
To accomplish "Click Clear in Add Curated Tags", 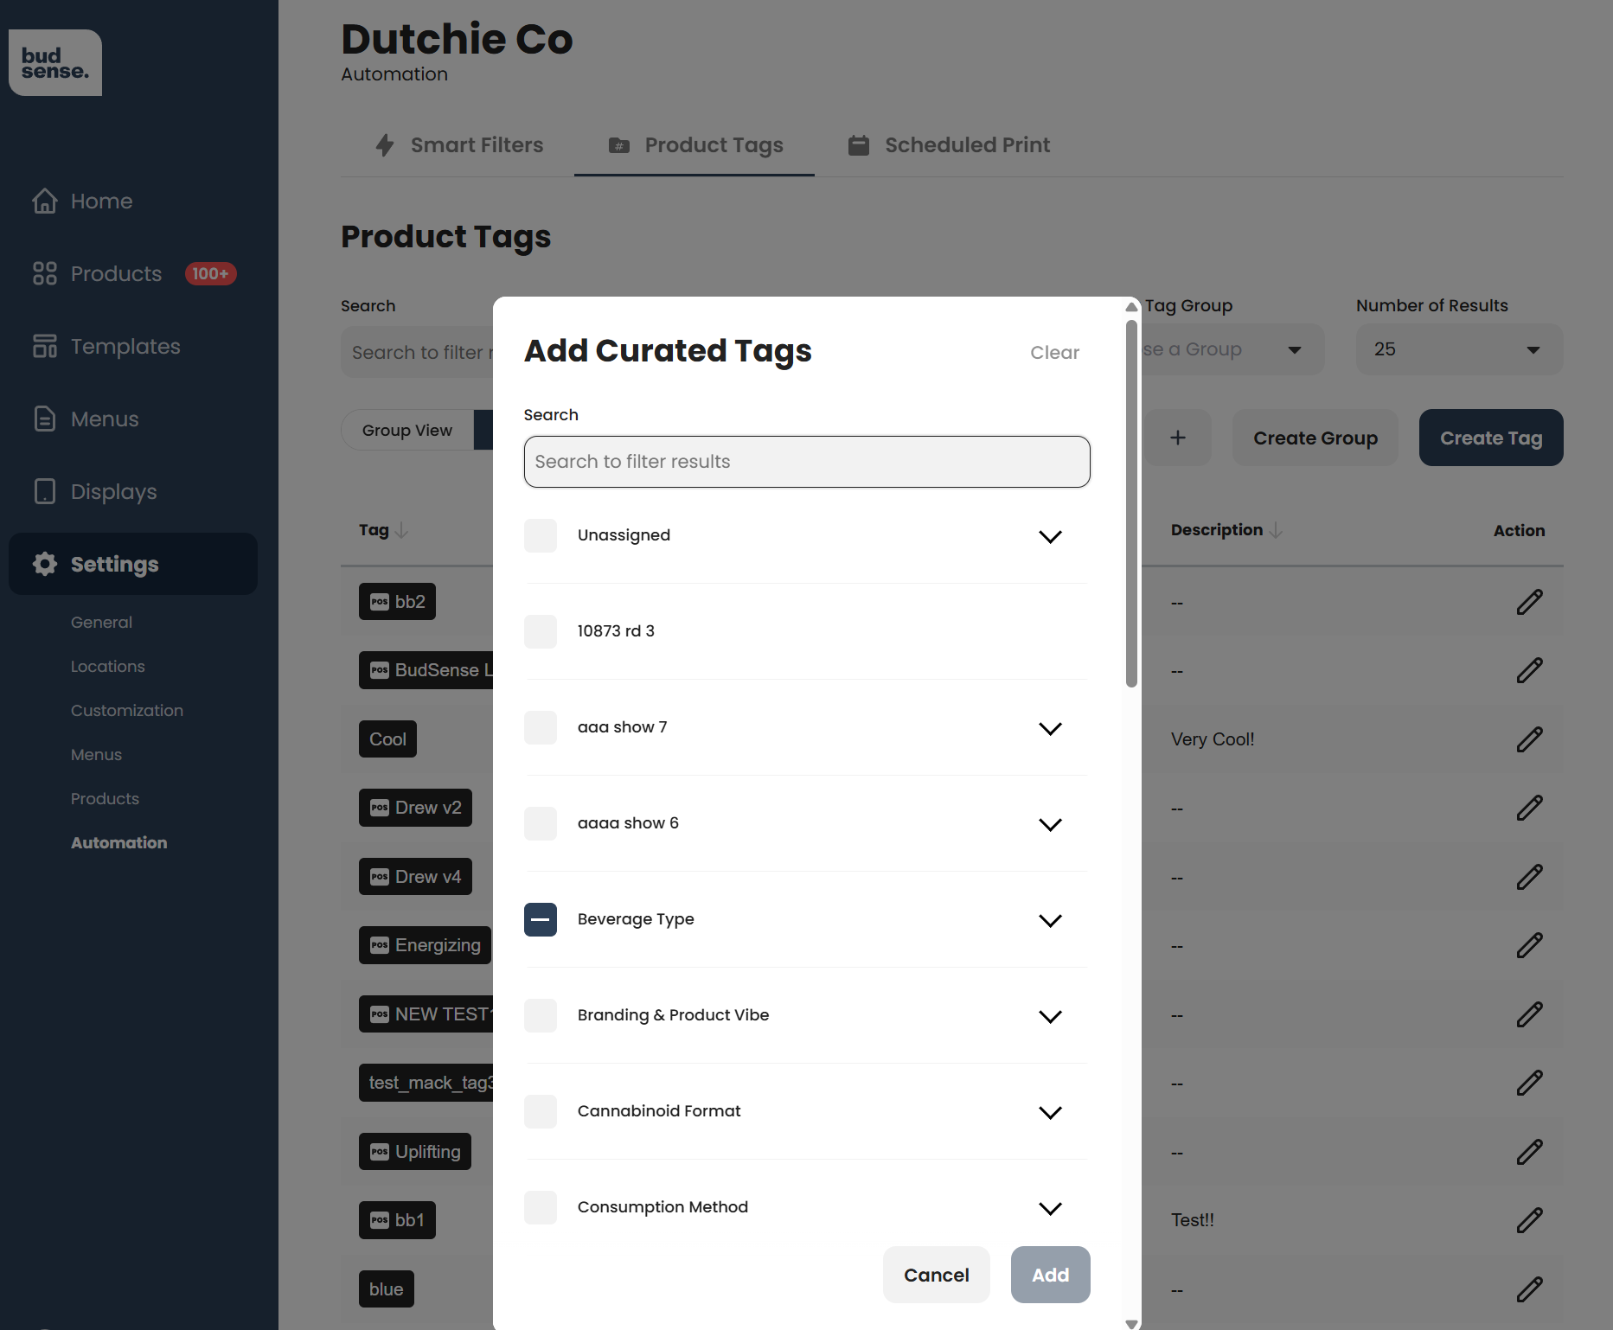I will click(x=1054, y=353).
